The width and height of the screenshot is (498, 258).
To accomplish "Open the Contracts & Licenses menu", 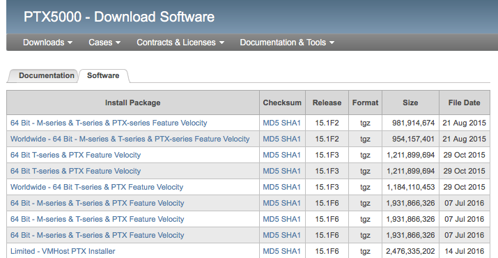I will (x=180, y=43).
